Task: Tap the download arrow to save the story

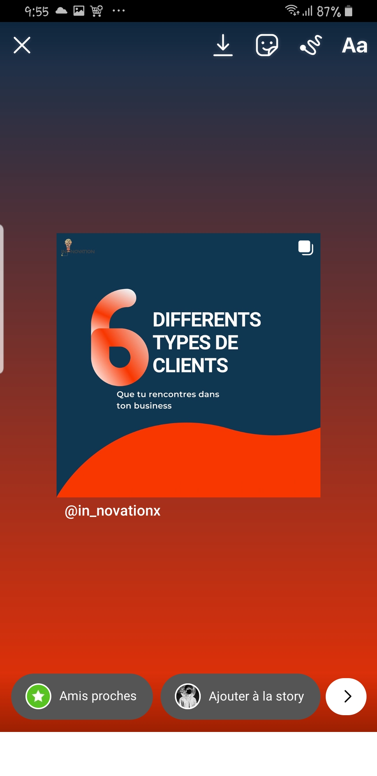Action: pos(223,45)
